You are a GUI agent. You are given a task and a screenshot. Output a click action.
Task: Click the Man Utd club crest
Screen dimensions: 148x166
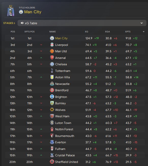click(52, 51)
